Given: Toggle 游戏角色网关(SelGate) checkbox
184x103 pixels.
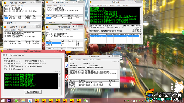Looking at the screenshot, I should pyautogui.click(x=26, y=66).
